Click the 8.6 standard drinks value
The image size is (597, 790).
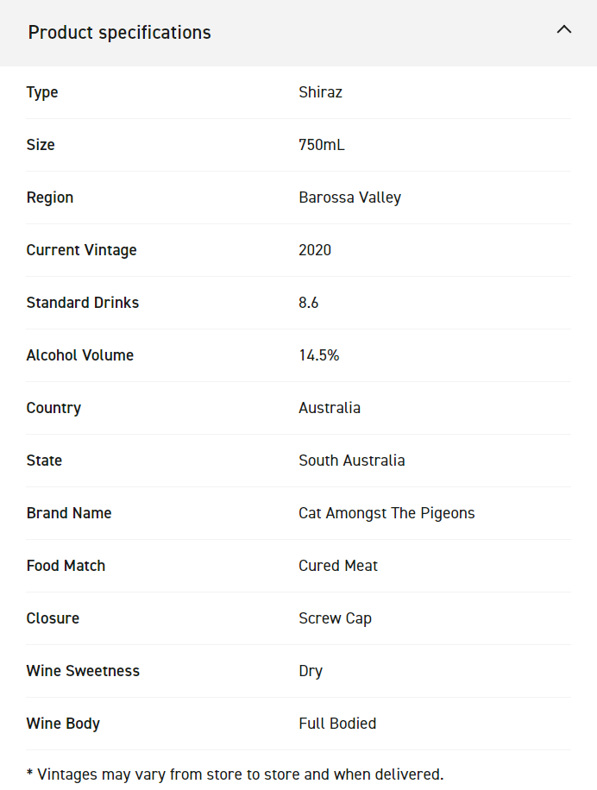pos(309,303)
